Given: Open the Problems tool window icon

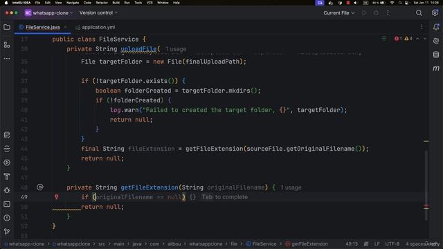Looking at the screenshot, I should 7,218.
